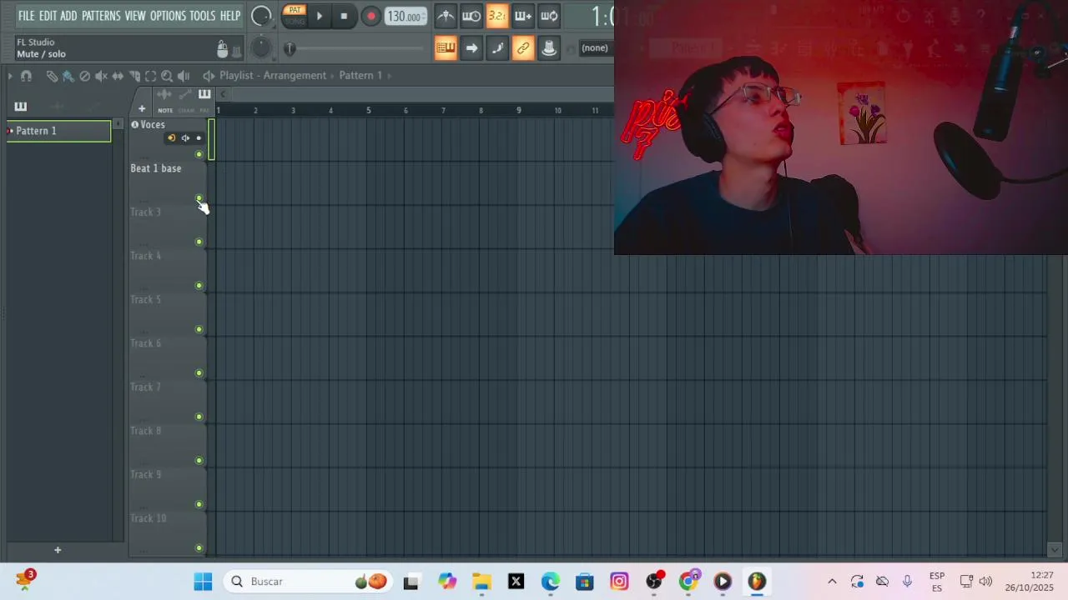Select the zoom magnifier tool
The image size is (1068, 600).
[167, 76]
